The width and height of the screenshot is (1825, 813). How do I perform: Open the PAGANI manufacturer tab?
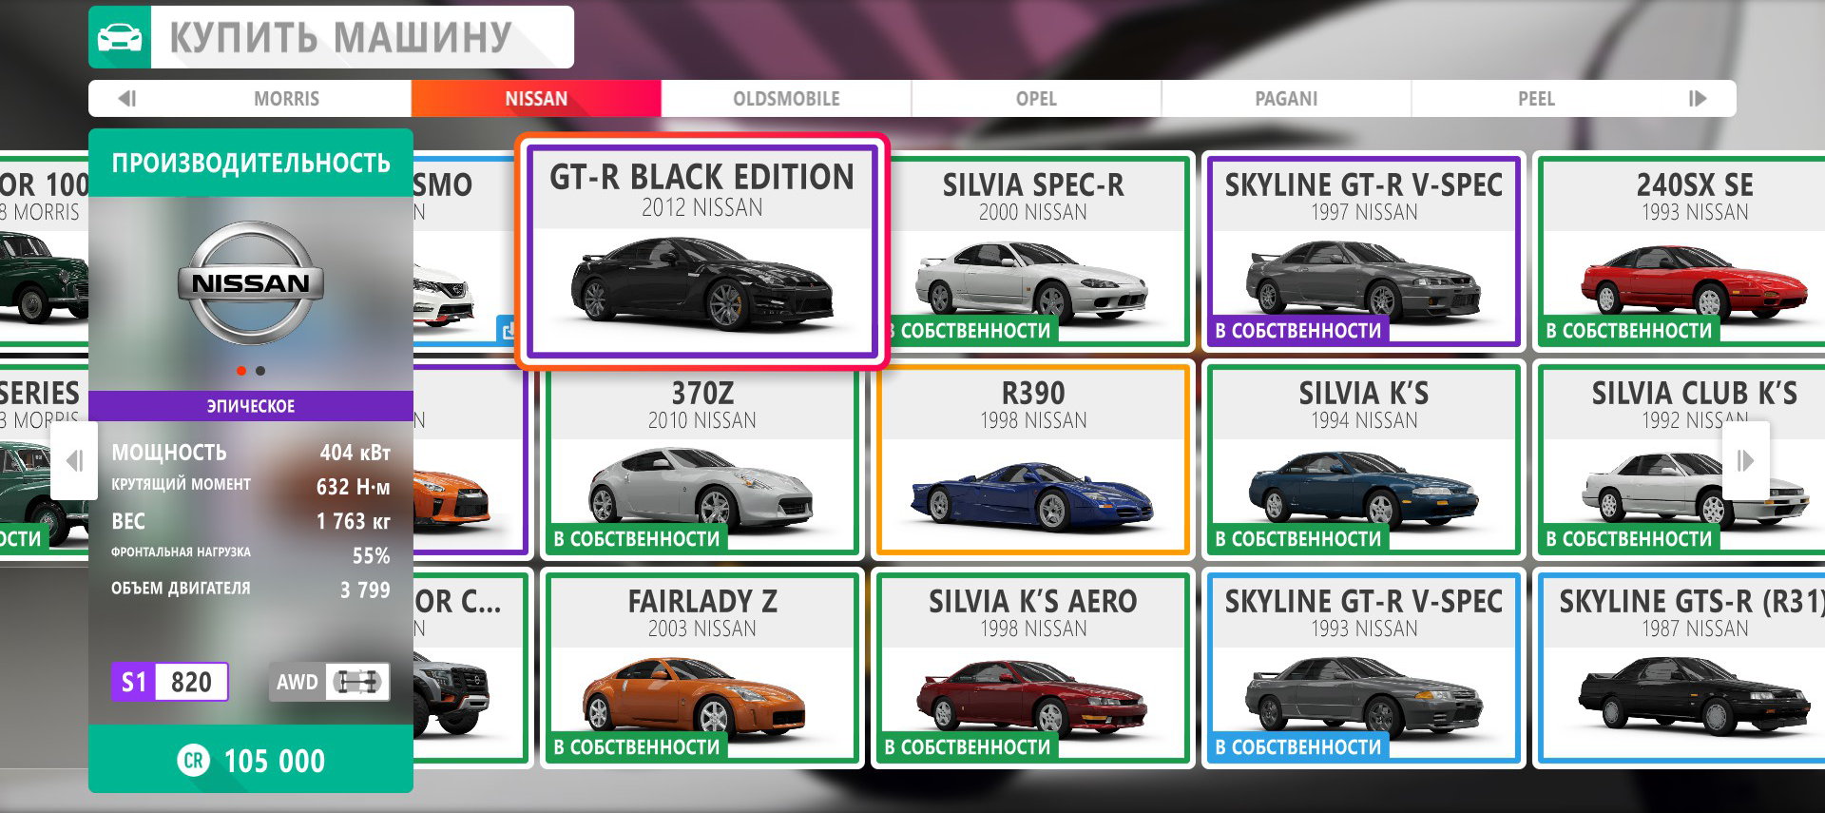coord(1286,99)
